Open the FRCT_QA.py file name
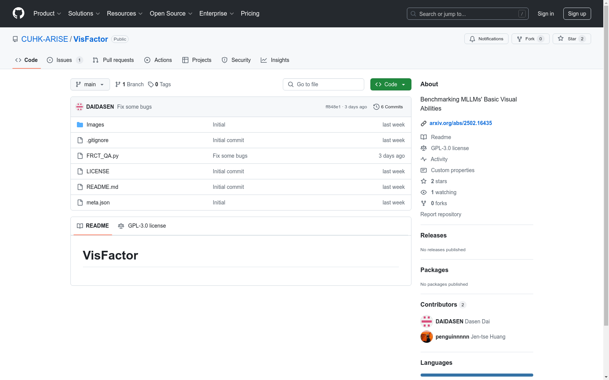The image size is (609, 380). 103,156
